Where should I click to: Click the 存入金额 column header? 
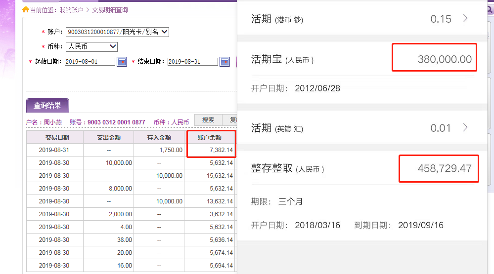[x=159, y=137]
